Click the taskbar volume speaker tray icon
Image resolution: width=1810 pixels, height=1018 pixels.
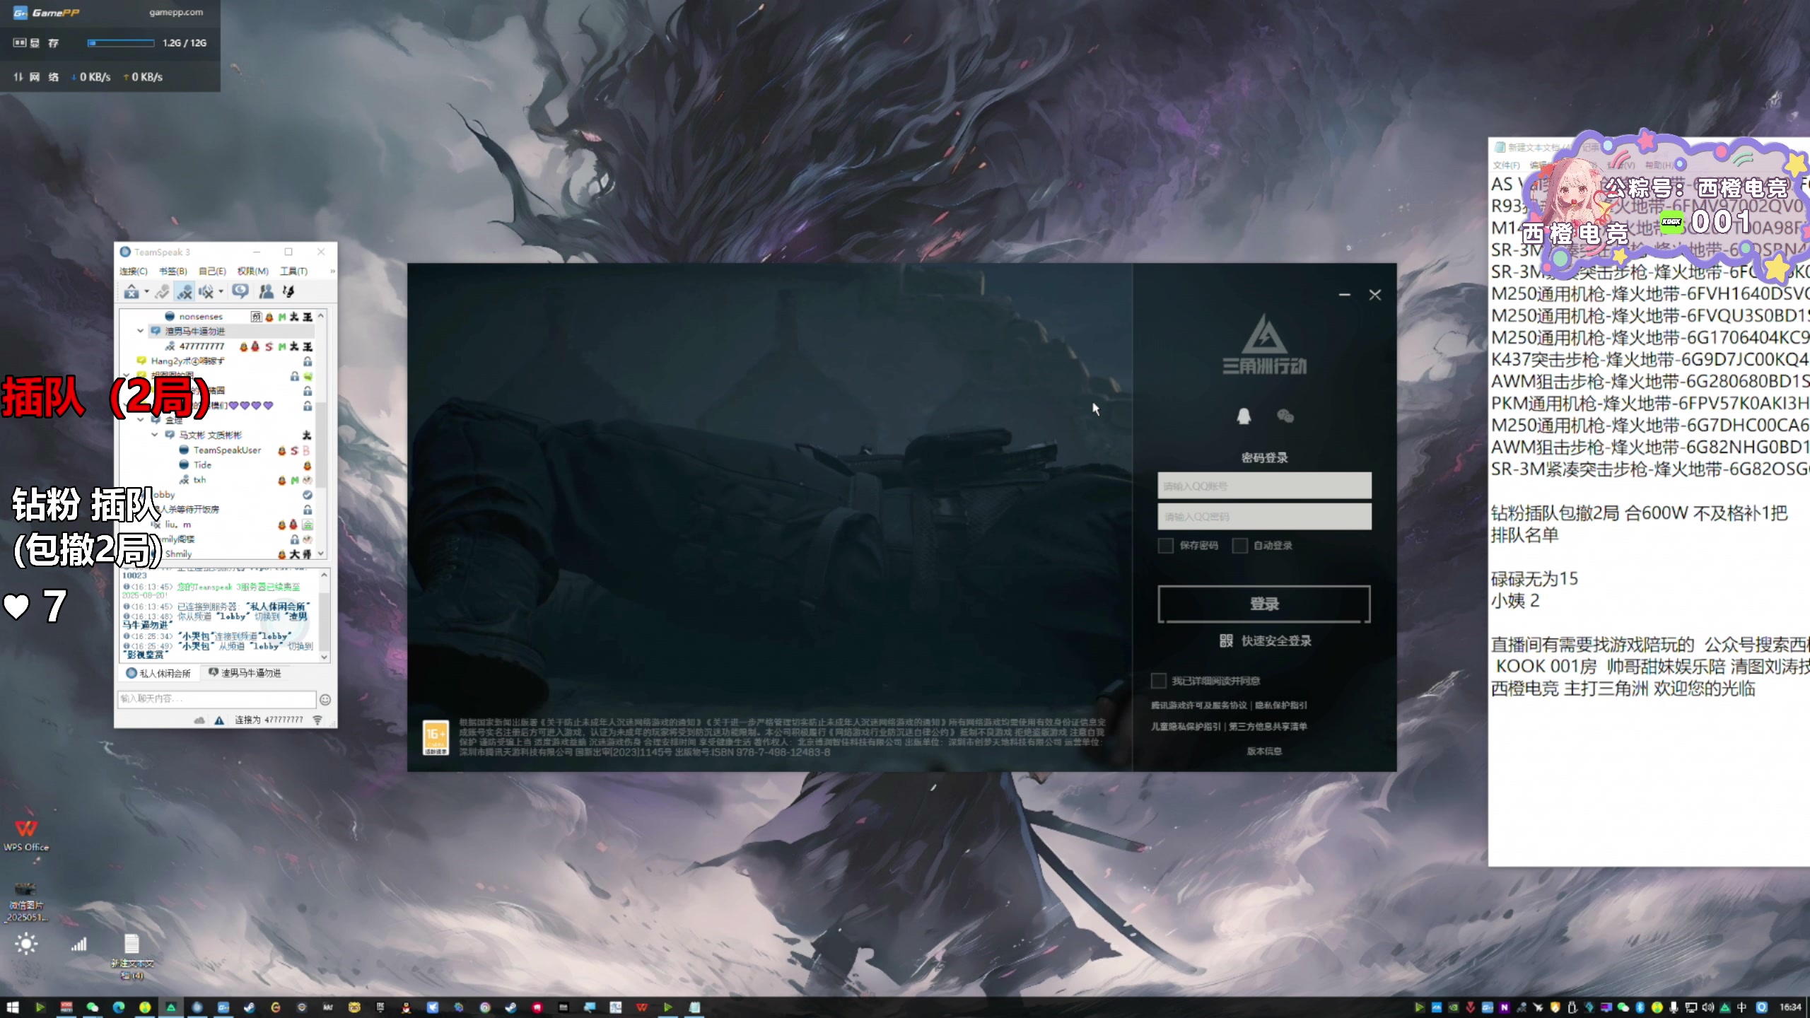1707,1007
